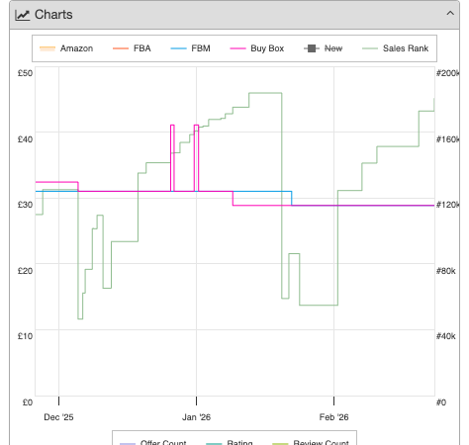The image size is (469, 445).
Task: Click the #40k rank axis label
Action: pos(446,336)
